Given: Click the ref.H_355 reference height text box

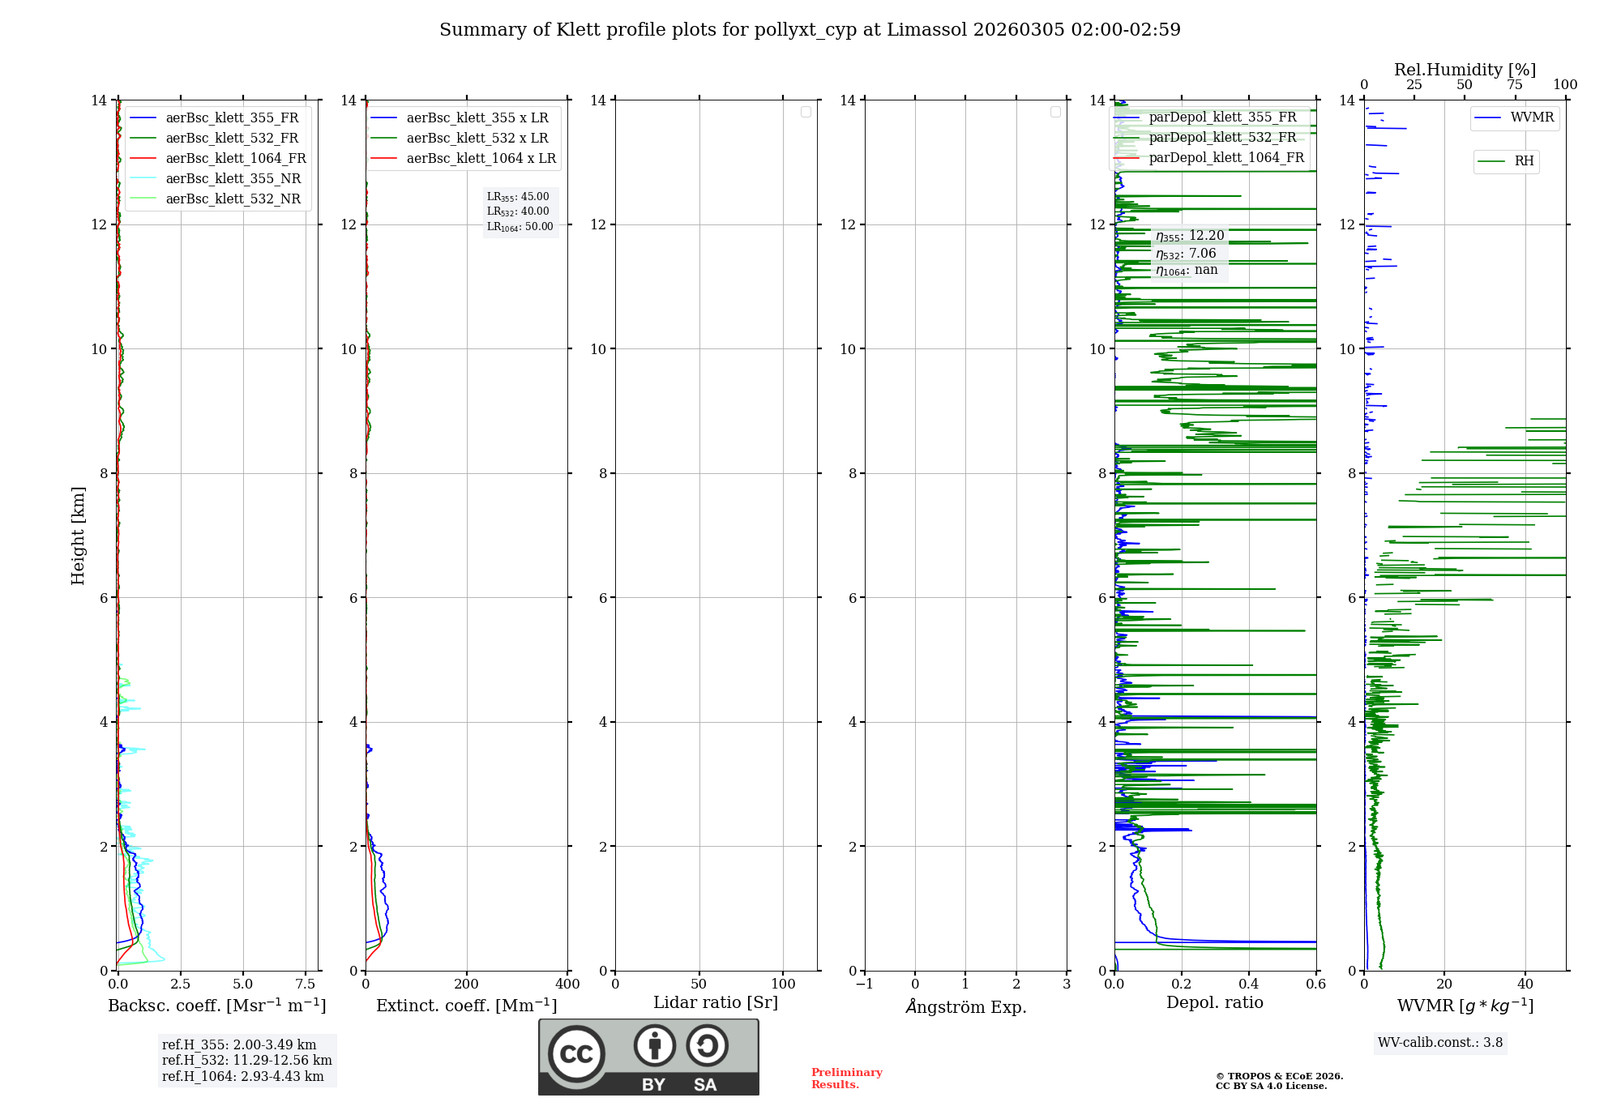Looking at the screenshot, I should 239,1045.
